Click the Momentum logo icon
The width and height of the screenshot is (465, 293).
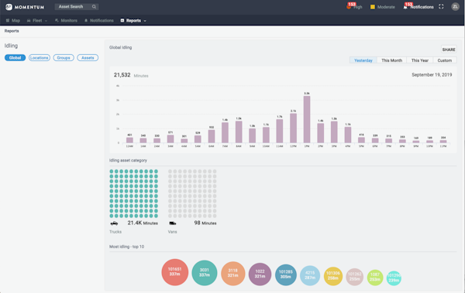(9, 7)
